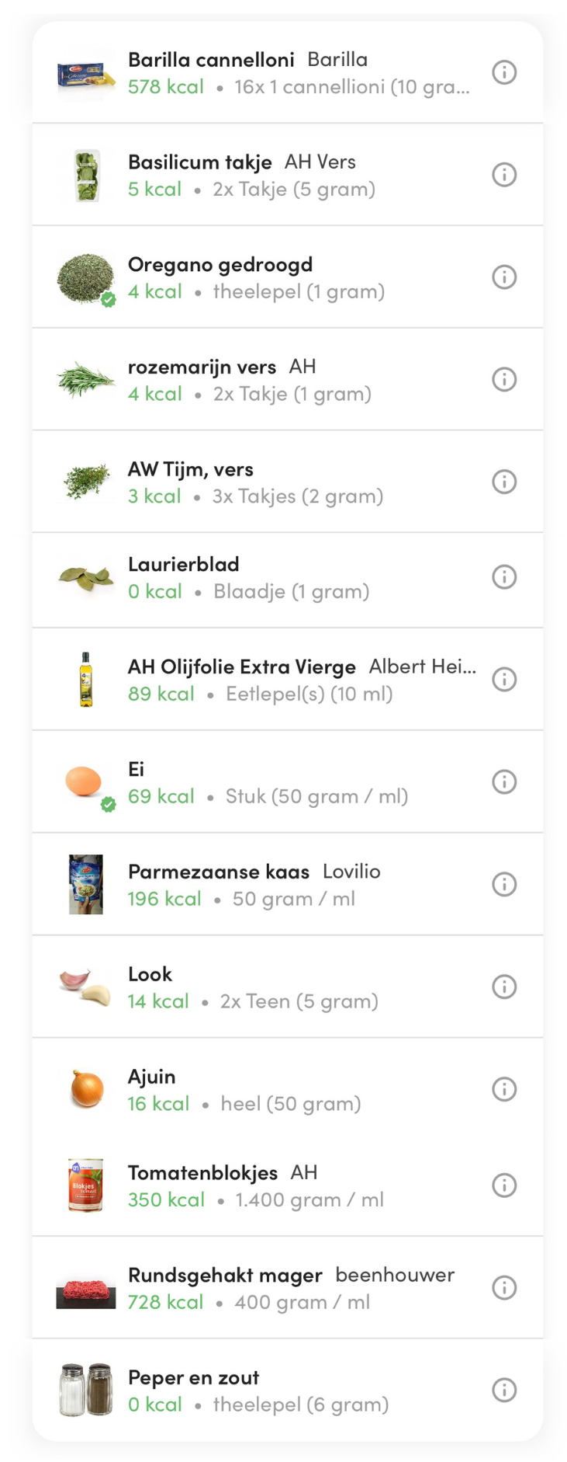
Task: Show info for Look garlic item
Action: coord(504,987)
